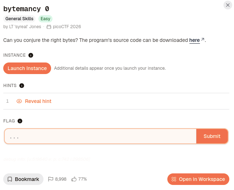Select the General Skills category tag
The height and width of the screenshot is (190, 234).
tap(19, 19)
